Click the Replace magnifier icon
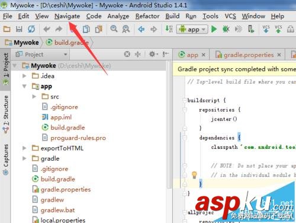Image resolution: width=296 pixels, height=223 pixels. coord(126,29)
